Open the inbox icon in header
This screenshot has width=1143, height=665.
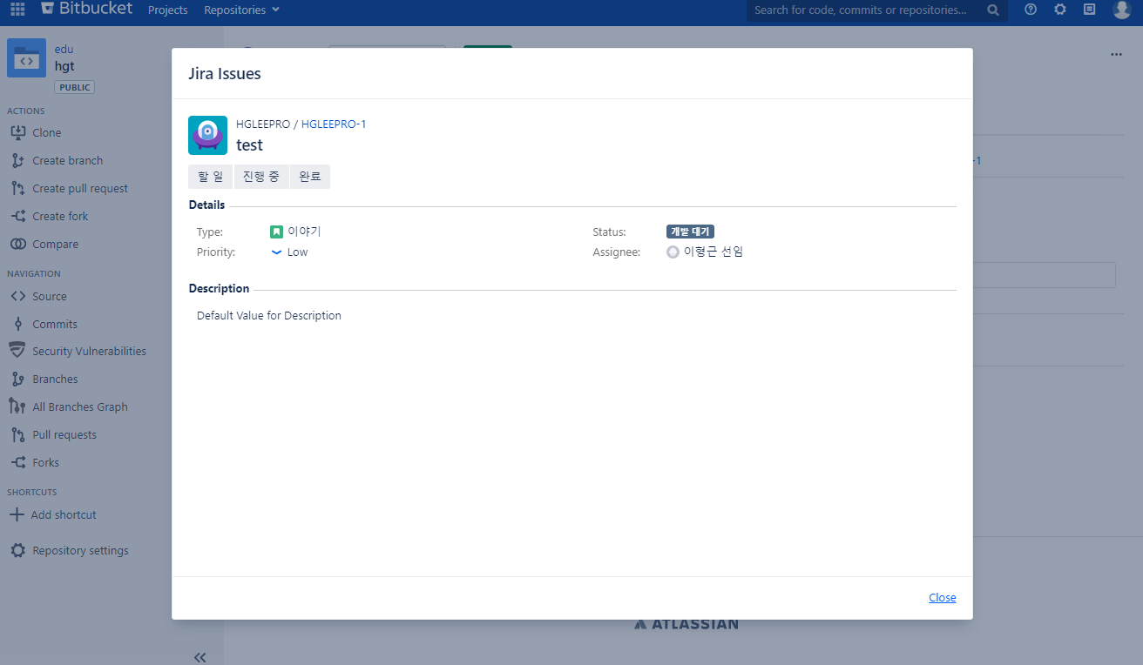(x=1089, y=10)
